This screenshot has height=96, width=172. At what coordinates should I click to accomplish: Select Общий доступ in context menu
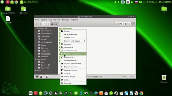pos(73,77)
